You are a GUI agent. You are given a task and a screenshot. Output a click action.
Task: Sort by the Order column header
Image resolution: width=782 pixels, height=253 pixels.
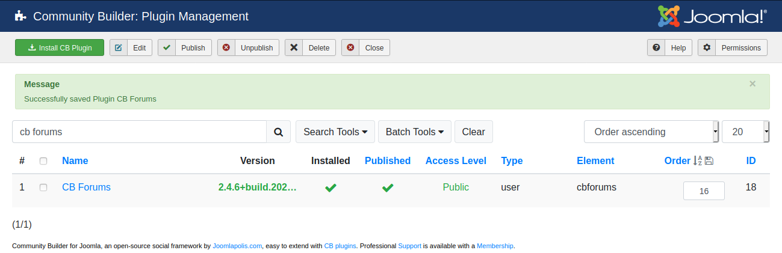point(677,160)
